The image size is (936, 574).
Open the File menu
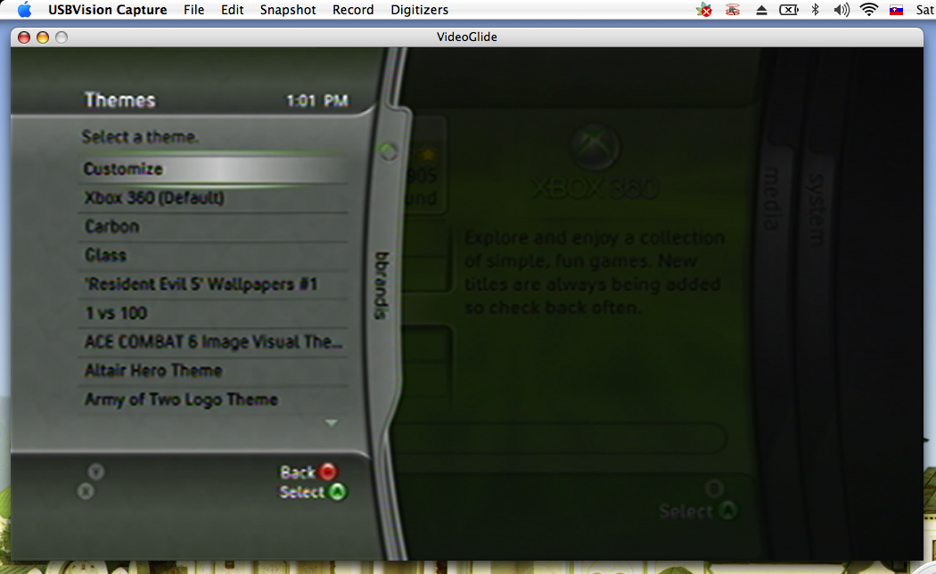tap(194, 10)
